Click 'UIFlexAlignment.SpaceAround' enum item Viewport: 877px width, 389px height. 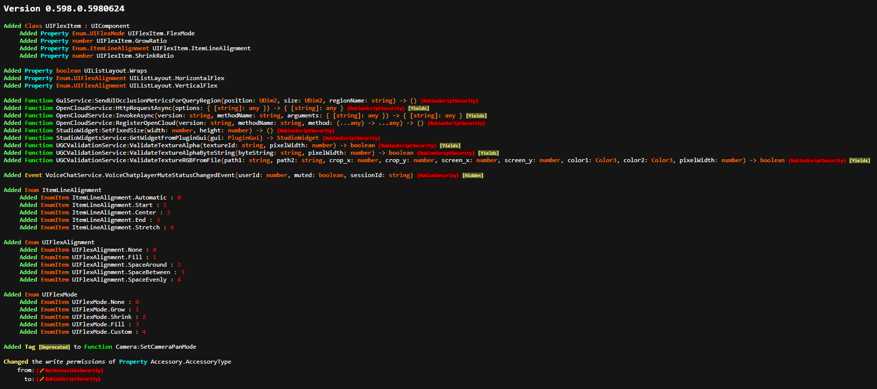pos(119,265)
